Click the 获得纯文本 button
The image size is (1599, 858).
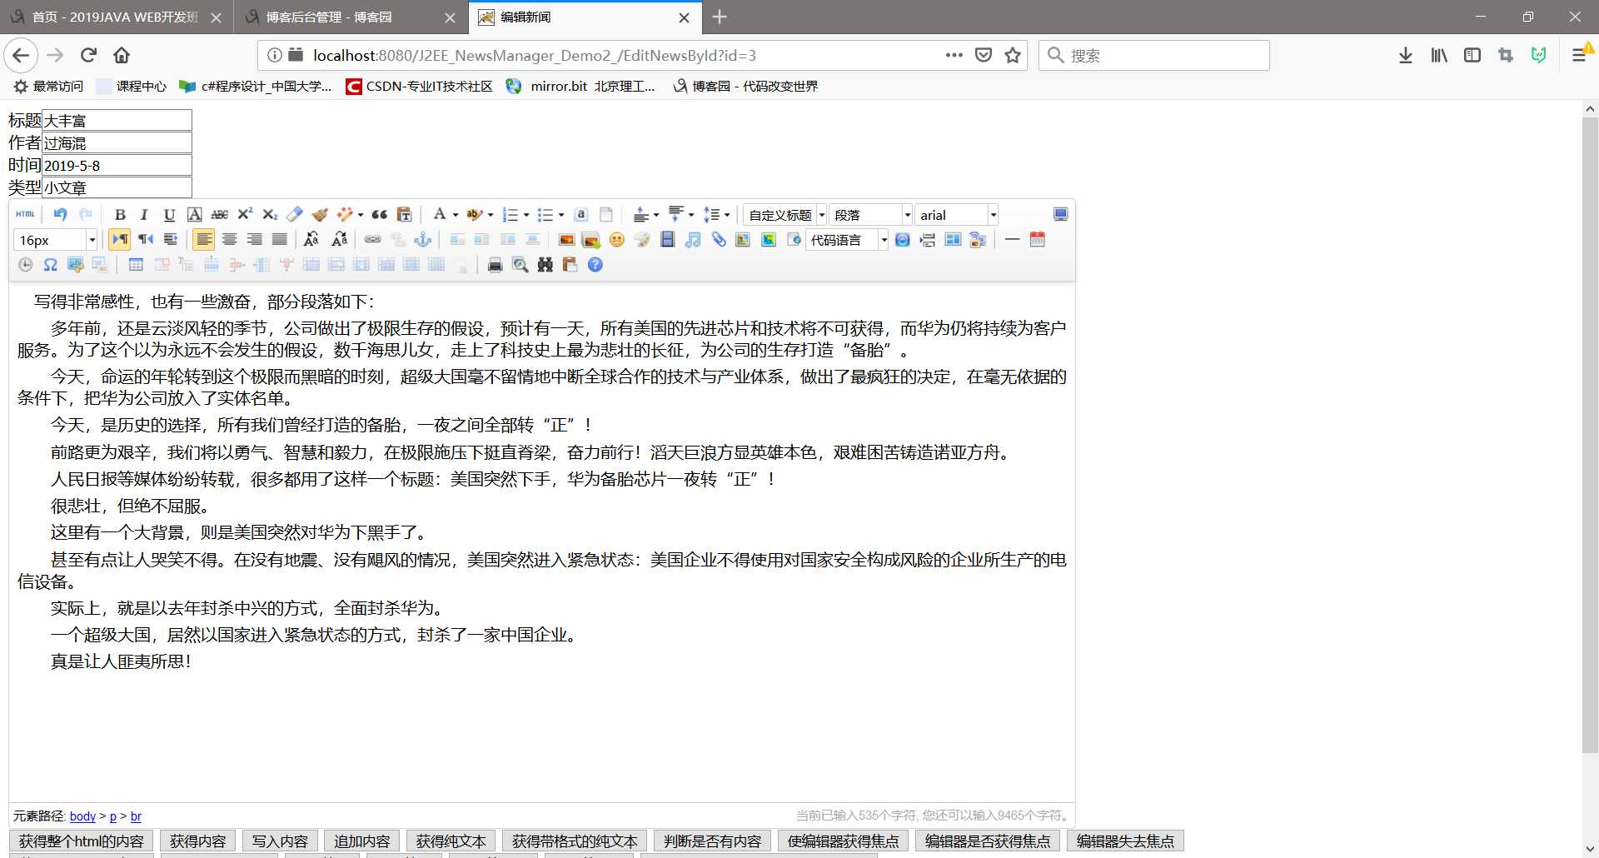[x=451, y=841]
